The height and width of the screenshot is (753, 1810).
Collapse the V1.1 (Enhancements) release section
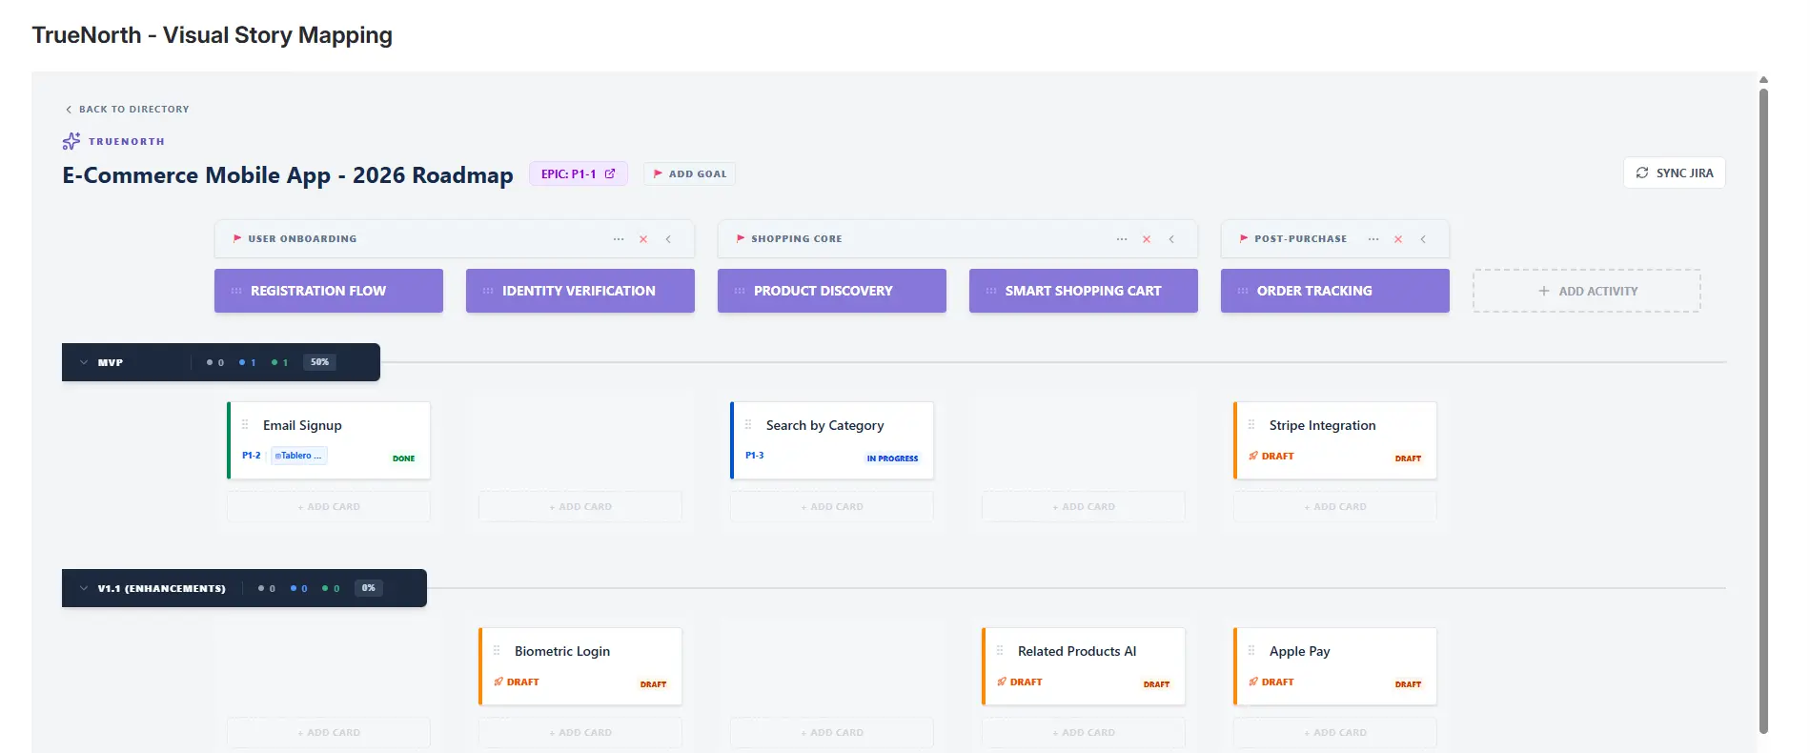click(x=84, y=588)
